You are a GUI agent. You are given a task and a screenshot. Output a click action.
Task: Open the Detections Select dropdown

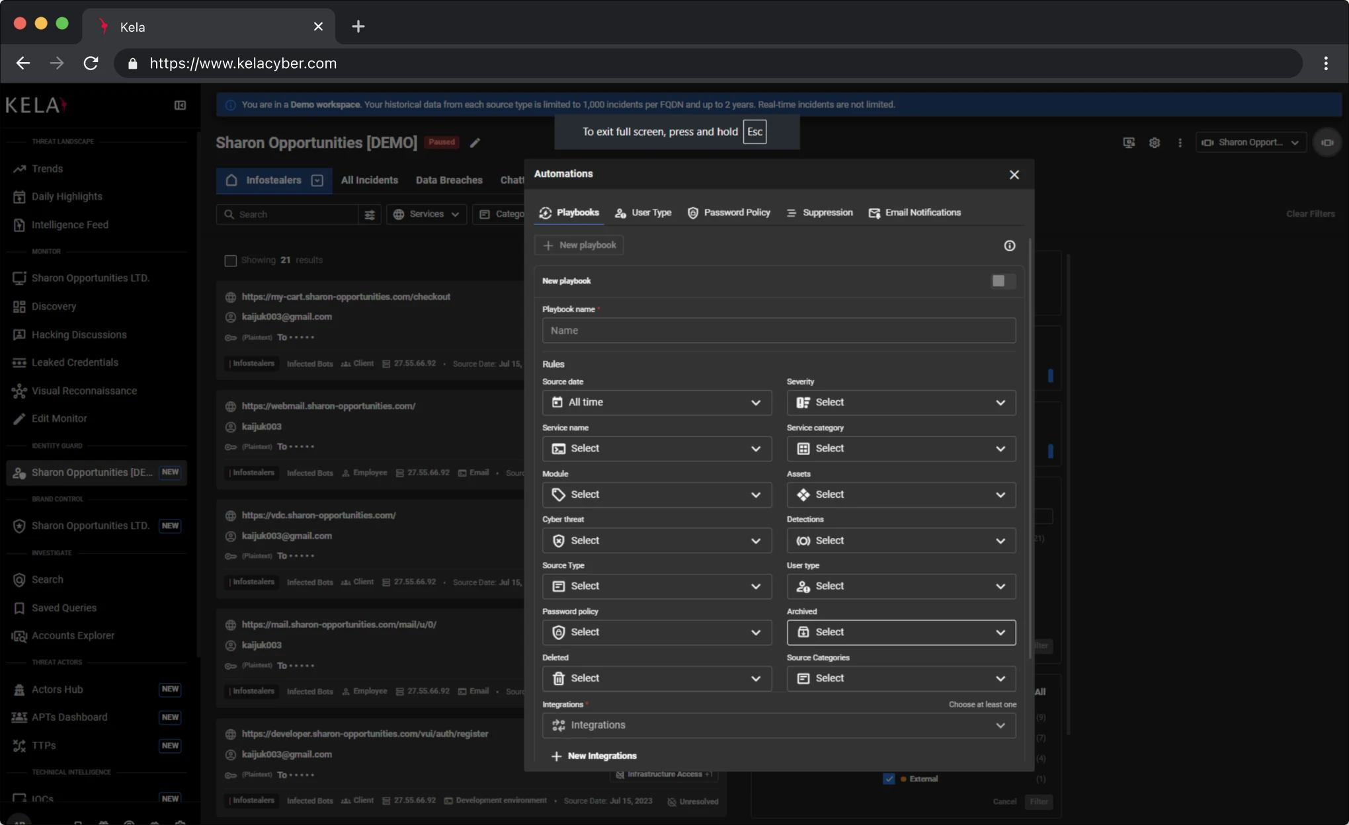[901, 541]
